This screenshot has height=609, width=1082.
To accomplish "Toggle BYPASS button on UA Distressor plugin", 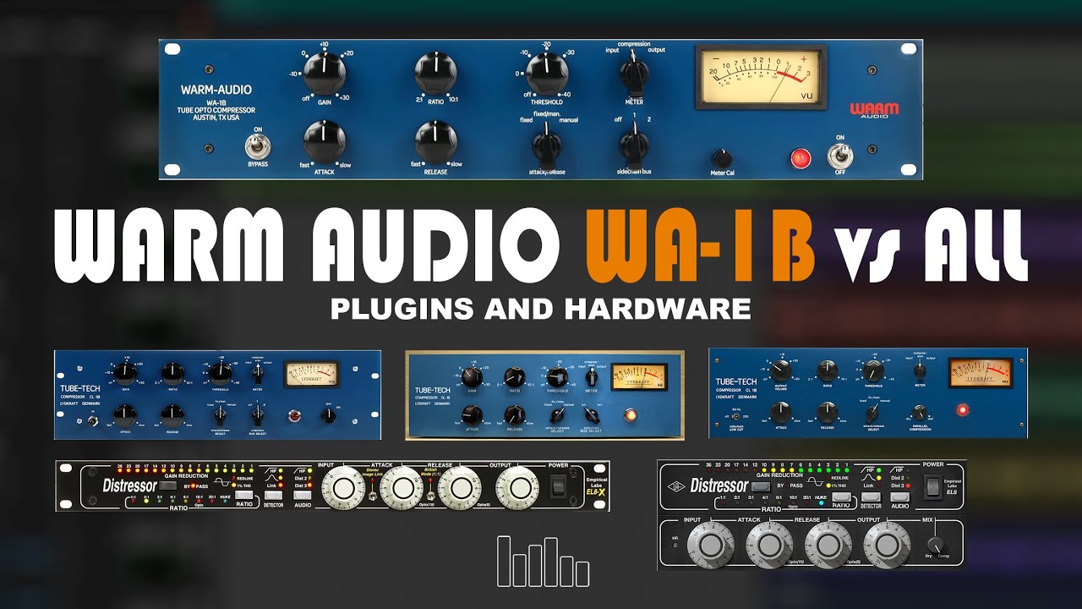I will [x=760, y=487].
